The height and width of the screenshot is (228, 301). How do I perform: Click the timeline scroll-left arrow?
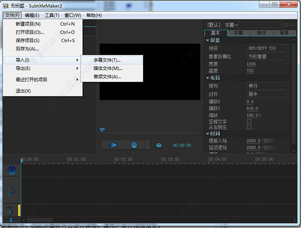24,220
